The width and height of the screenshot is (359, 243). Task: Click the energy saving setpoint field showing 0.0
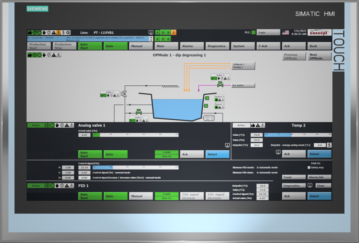tap(320, 145)
